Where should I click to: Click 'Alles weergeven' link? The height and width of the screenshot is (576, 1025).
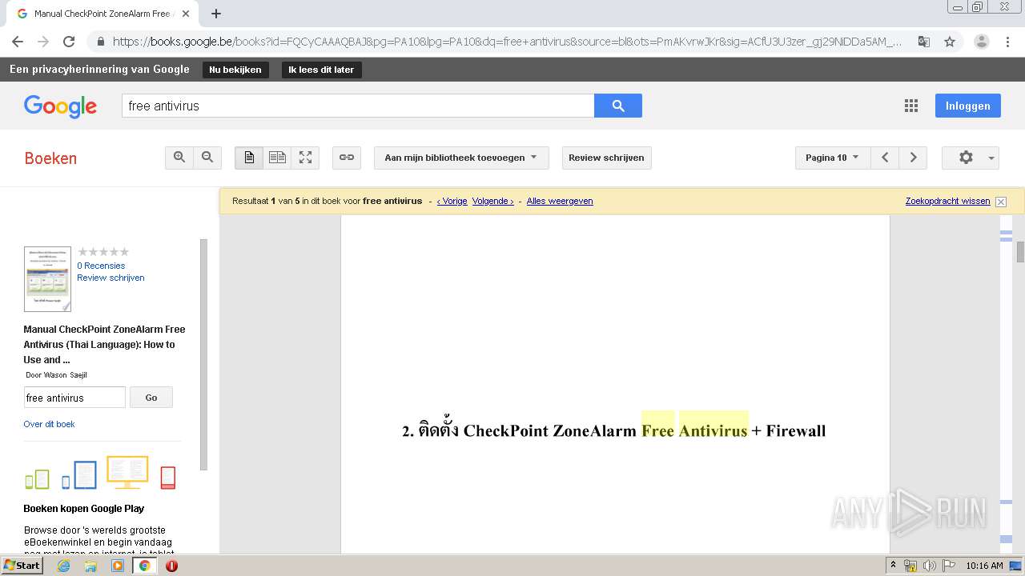(560, 201)
